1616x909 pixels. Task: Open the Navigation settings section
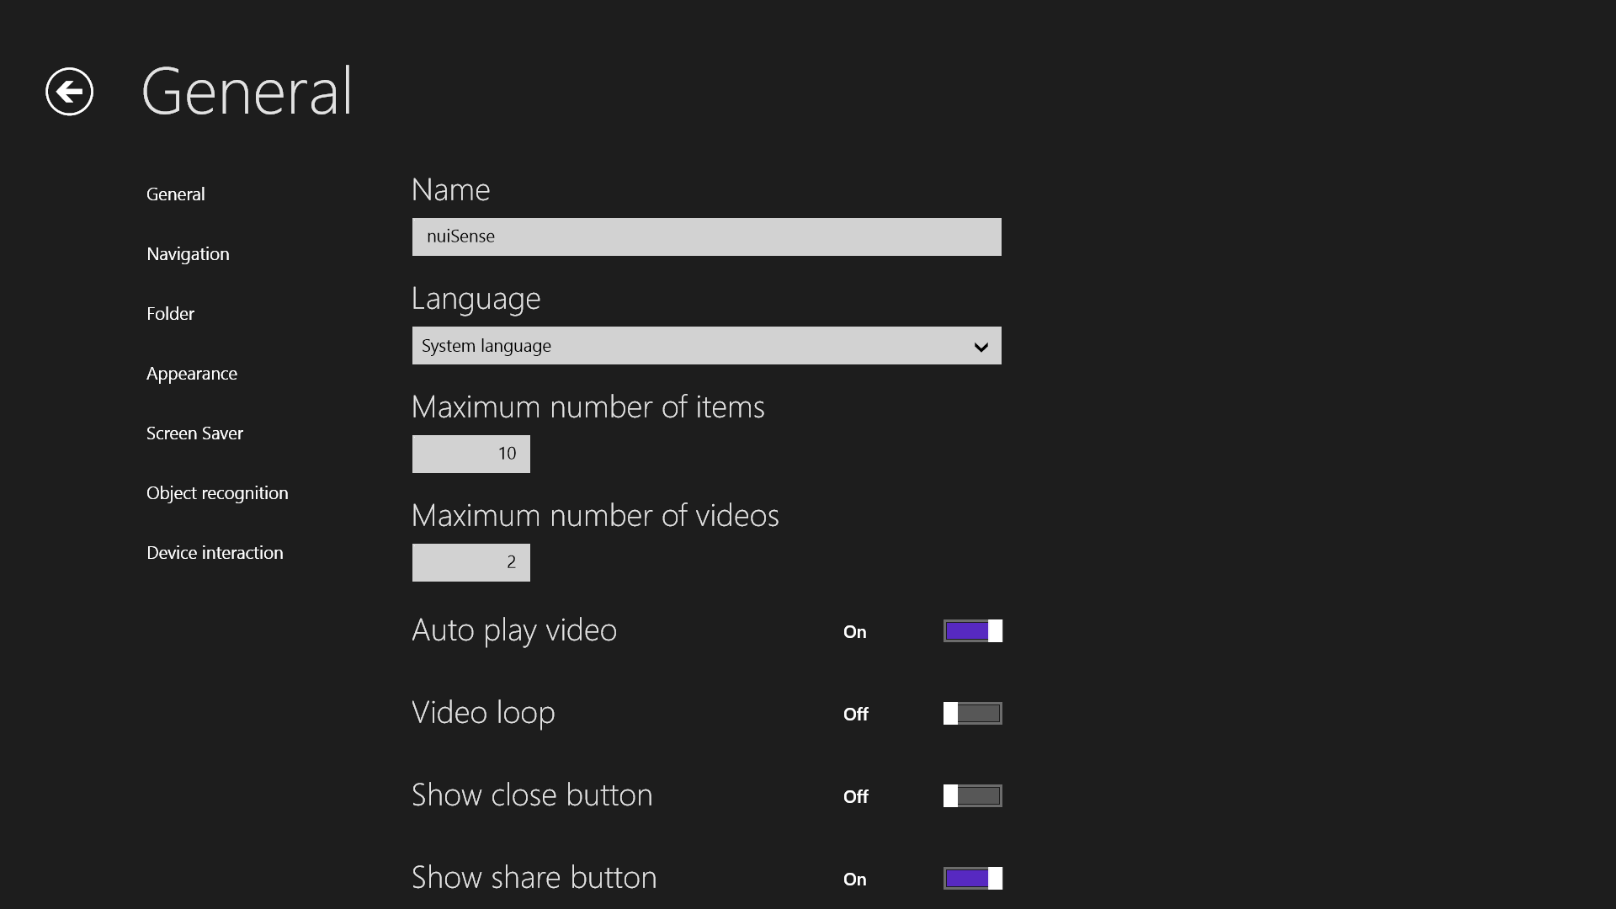188,254
